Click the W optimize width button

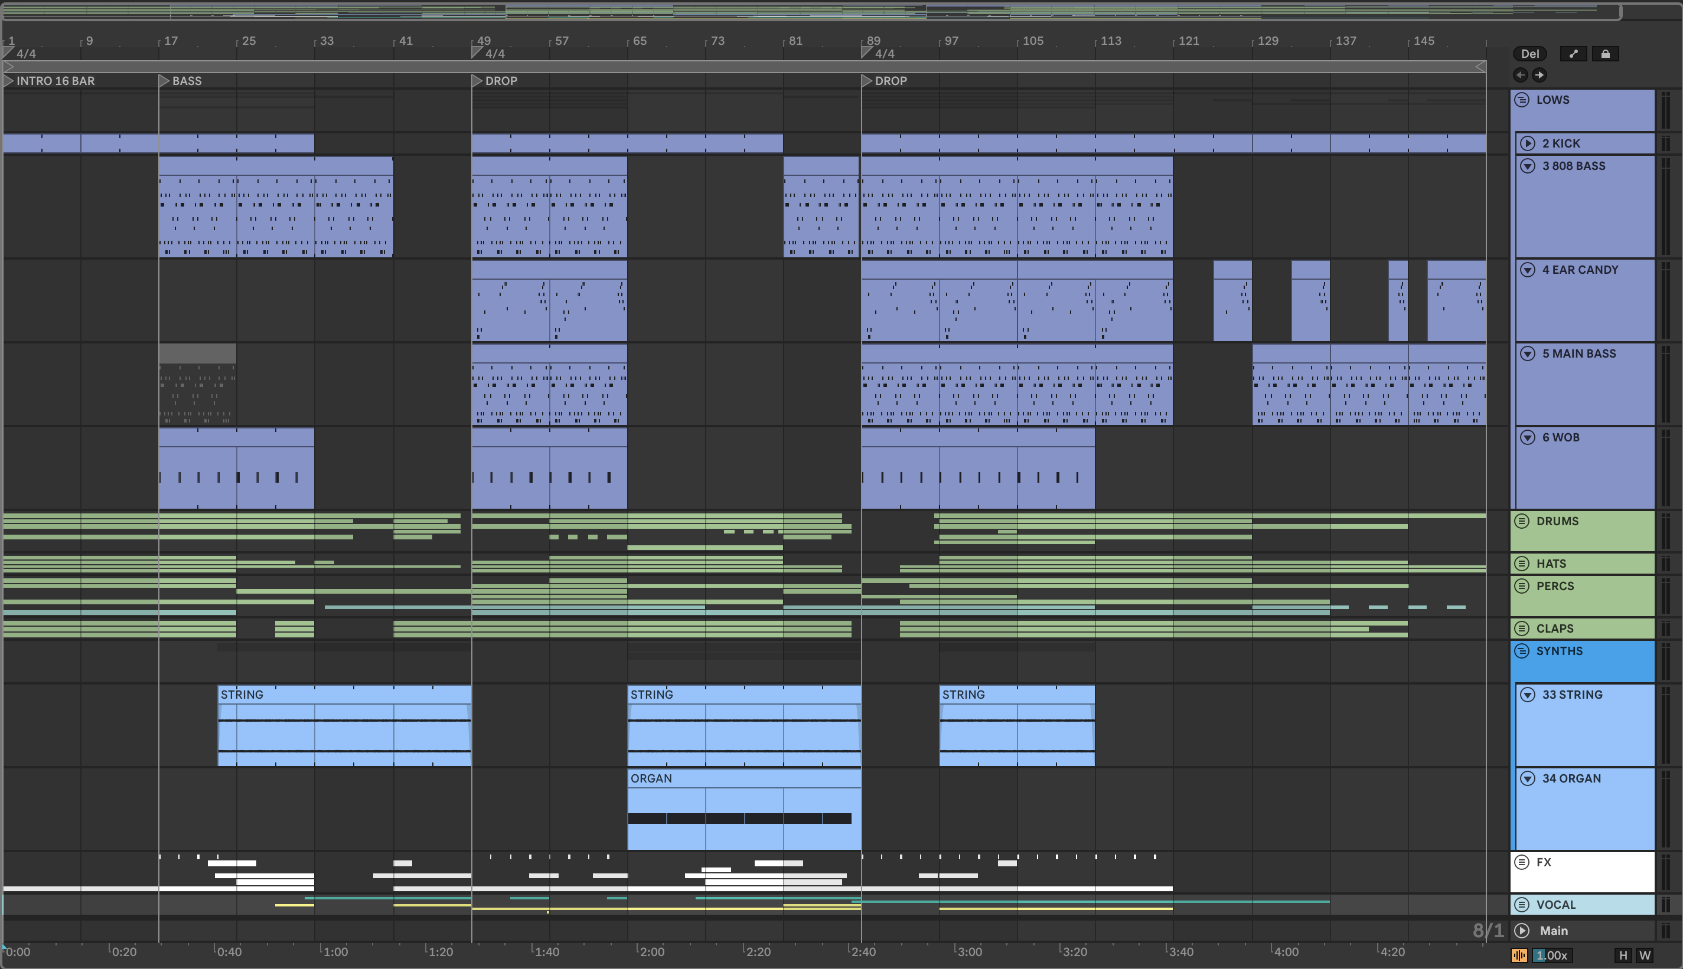coord(1645,955)
